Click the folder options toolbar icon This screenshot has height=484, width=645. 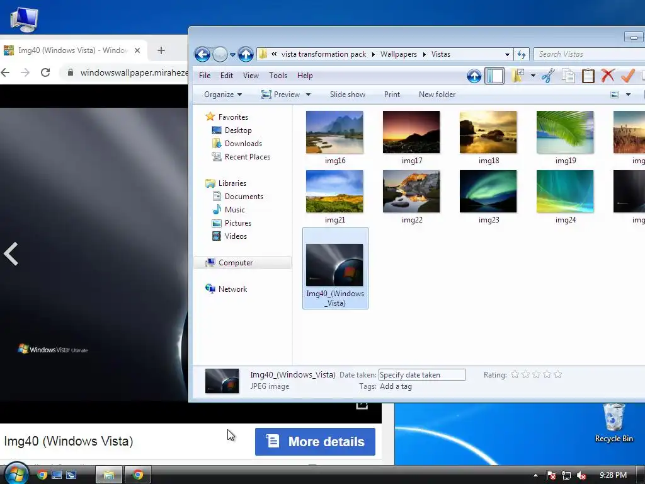pyautogui.click(x=518, y=76)
